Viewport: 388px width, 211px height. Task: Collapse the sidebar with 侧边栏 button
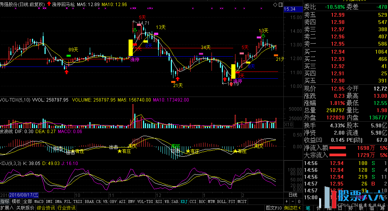coord(292,208)
